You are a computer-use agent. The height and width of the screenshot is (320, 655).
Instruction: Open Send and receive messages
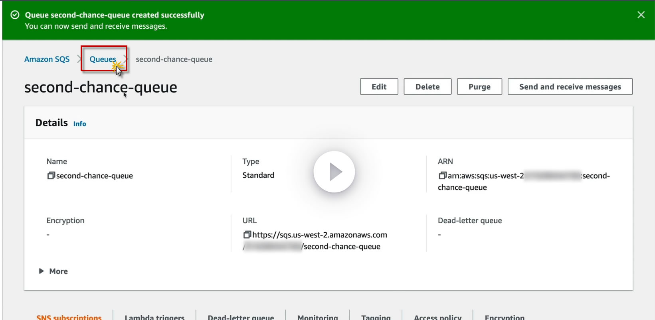tap(570, 86)
